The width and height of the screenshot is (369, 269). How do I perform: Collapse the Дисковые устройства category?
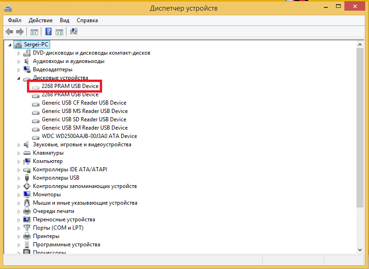point(19,78)
